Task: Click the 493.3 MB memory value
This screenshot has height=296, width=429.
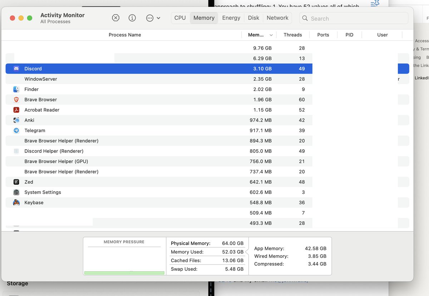Action: (x=261, y=223)
